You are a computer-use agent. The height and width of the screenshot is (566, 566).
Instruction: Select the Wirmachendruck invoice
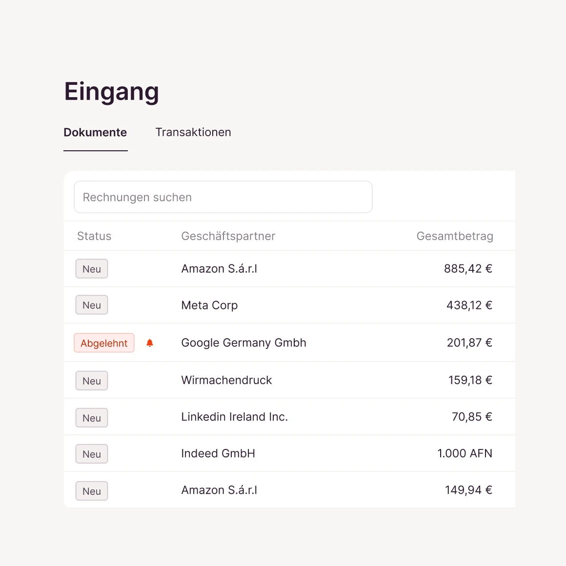[226, 380]
